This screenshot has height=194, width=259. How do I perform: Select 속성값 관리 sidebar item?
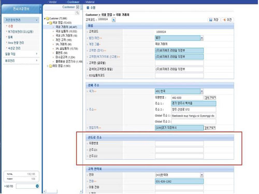[x=14, y=48]
